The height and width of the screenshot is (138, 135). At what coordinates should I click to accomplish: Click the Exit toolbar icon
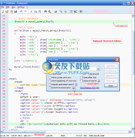[x=81, y=11]
